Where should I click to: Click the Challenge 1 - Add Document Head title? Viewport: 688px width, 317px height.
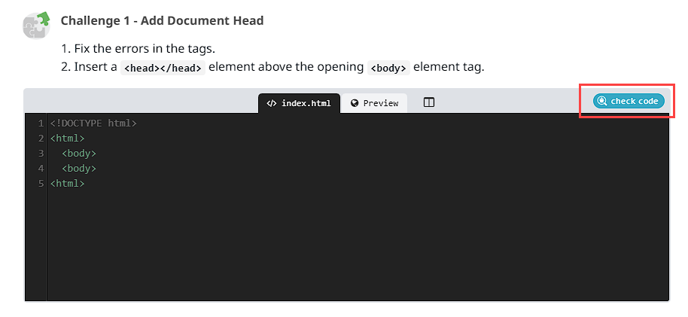pyautogui.click(x=162, y=20)
